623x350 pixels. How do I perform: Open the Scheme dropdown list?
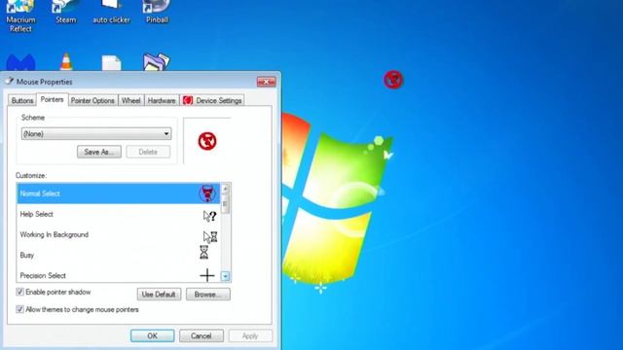click(x=96, y=134)
